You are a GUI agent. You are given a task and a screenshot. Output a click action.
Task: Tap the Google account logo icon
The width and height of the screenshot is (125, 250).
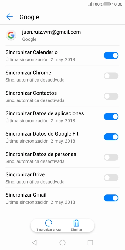pyautogui.click(x=11, y=35)
